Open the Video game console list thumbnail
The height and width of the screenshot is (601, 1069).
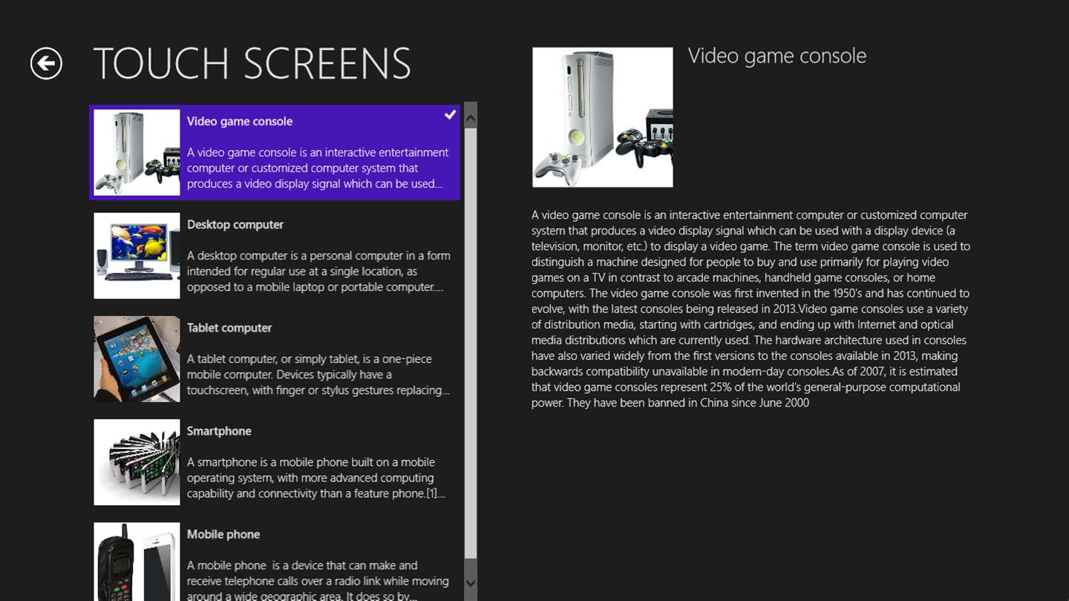(137, 152)
